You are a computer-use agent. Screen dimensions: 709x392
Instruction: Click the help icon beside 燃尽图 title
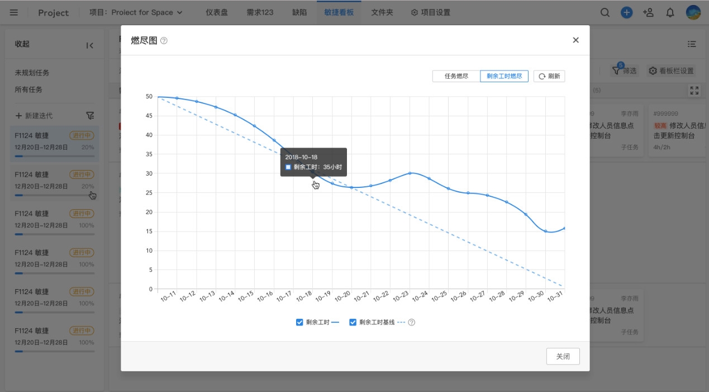tap(164, 41)
